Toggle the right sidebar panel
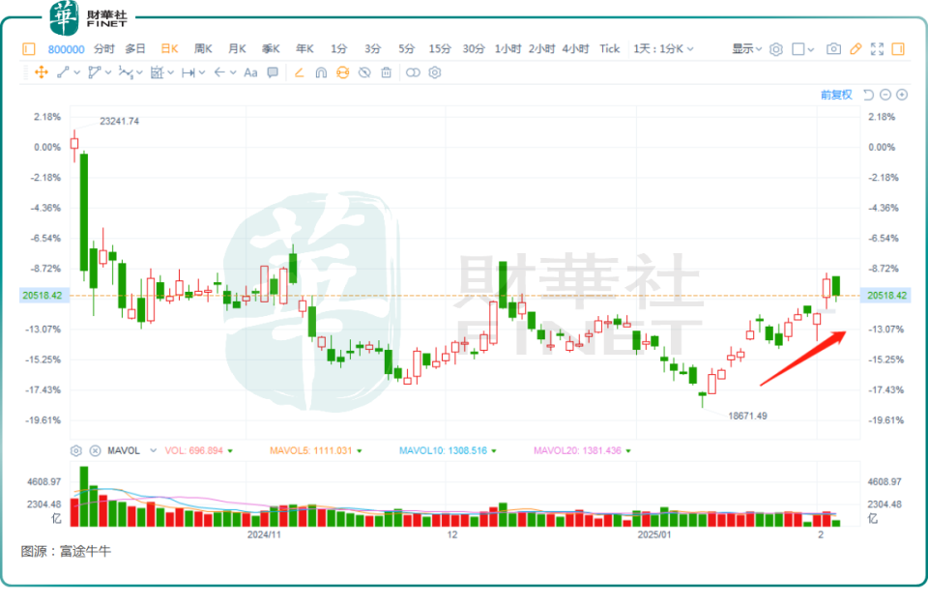The image size is (928, 603). (898, 49)
